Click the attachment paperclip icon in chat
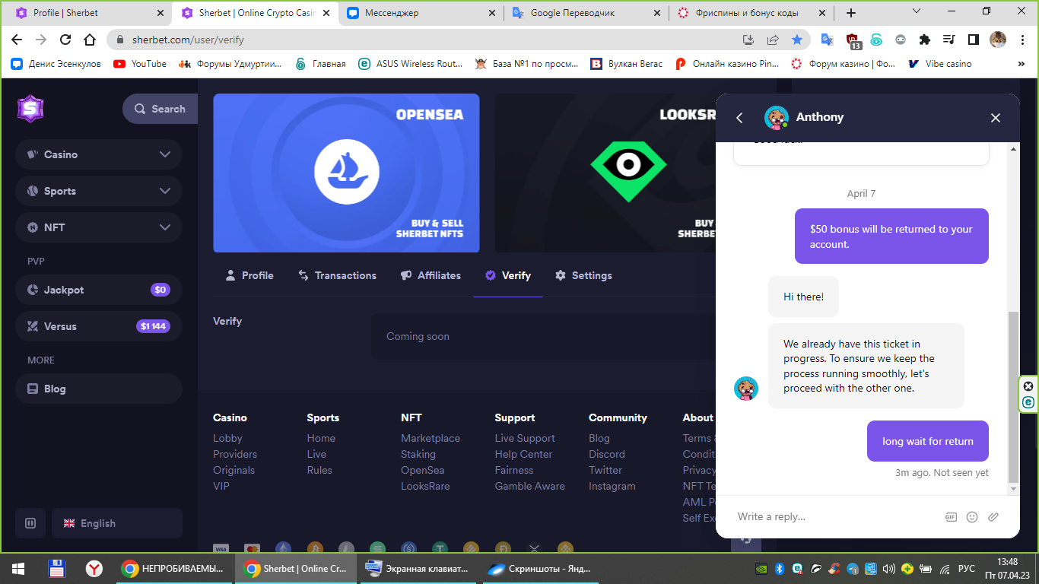Viewport: 1039px width, 584px height. (x=993, y=517)
